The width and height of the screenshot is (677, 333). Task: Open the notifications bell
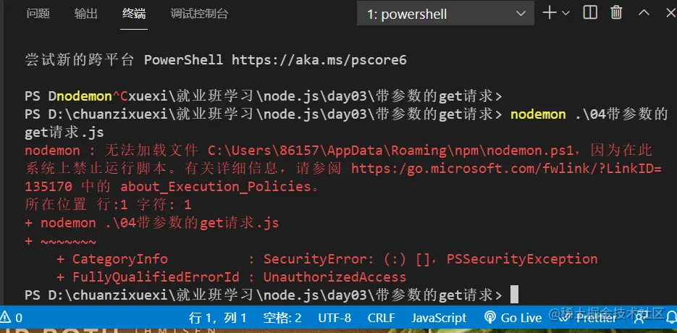[x=671, y=319]
